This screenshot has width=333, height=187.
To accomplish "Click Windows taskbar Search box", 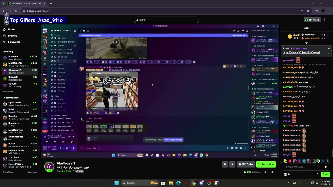I will click(x=140, y=183).
